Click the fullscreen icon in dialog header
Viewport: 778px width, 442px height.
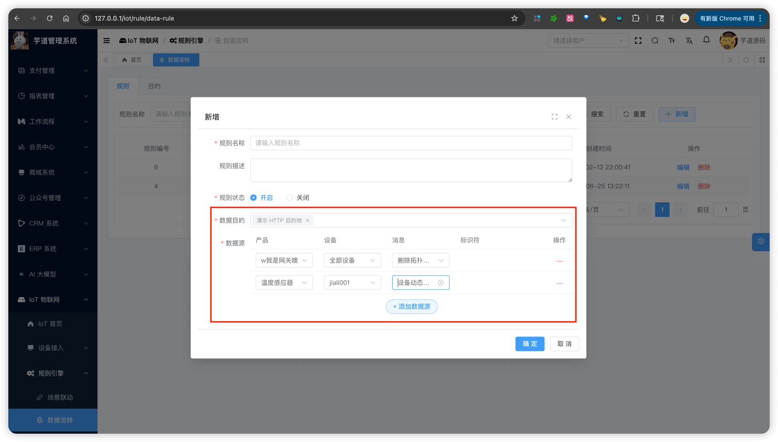(554, 117)
